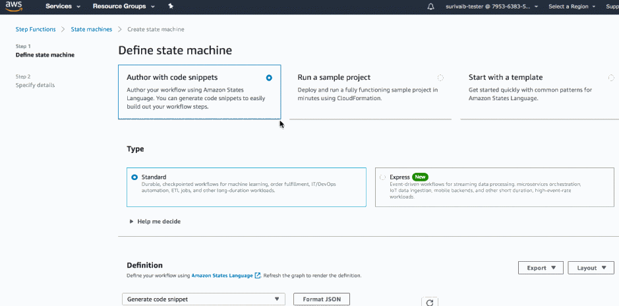Screen dimensions: 619x306
Task: Choose the Standard type radio button
Action: [134, 177]
